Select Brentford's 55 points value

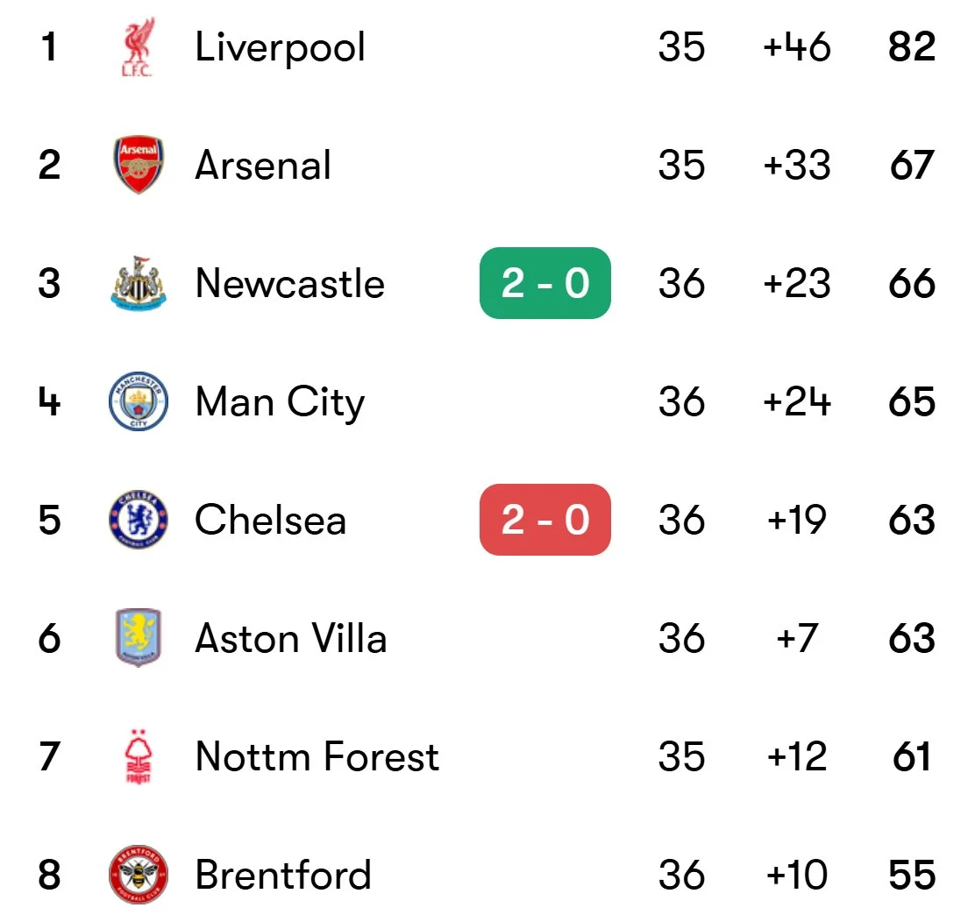[x=912, y=875]
